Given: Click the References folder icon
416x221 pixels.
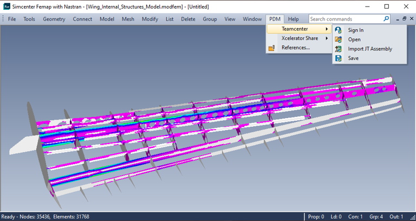Looking at the screenshot, I should click(x=272, y=48).
